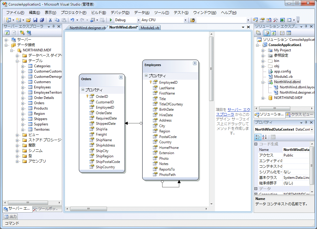Click the designer horizontal scrollbar thumb

[88, 209]
